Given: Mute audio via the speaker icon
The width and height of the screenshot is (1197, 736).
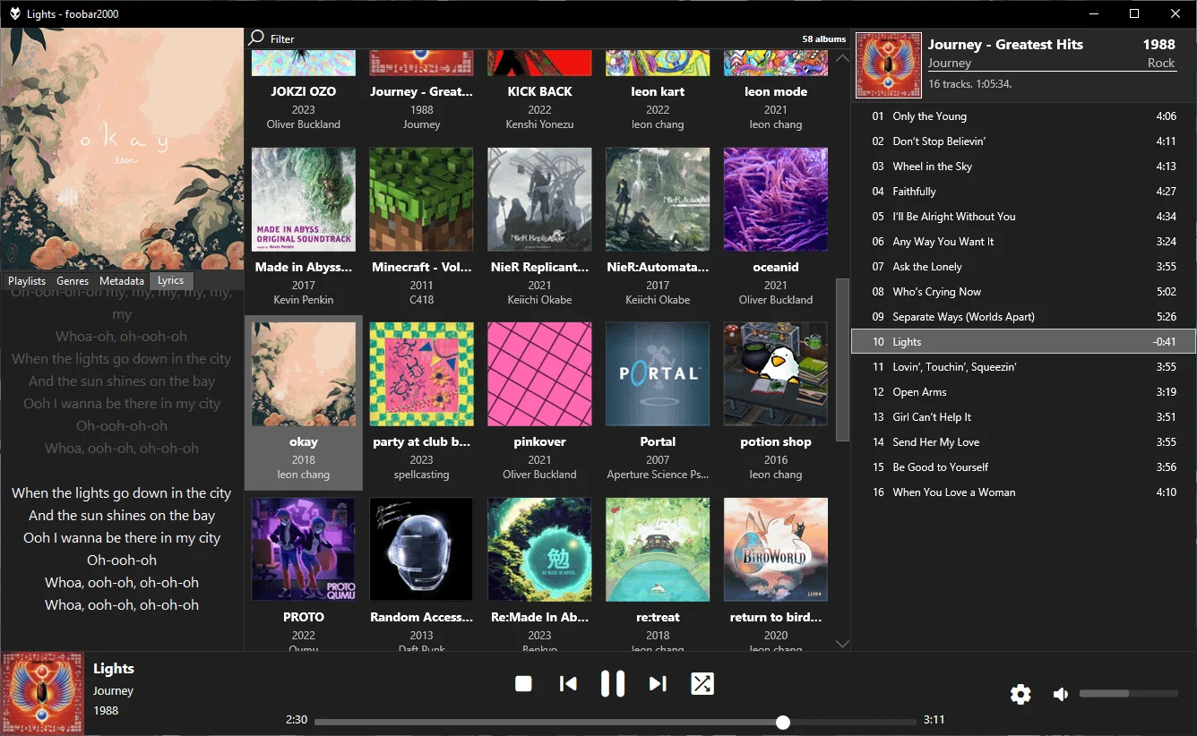Looking at the screenshot, I should [1061, 694].
